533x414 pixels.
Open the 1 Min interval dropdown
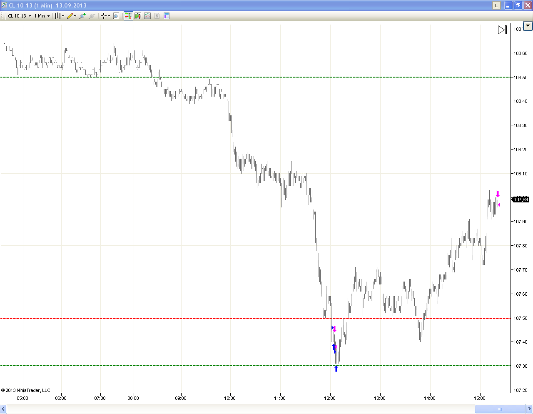coord(42,16)
